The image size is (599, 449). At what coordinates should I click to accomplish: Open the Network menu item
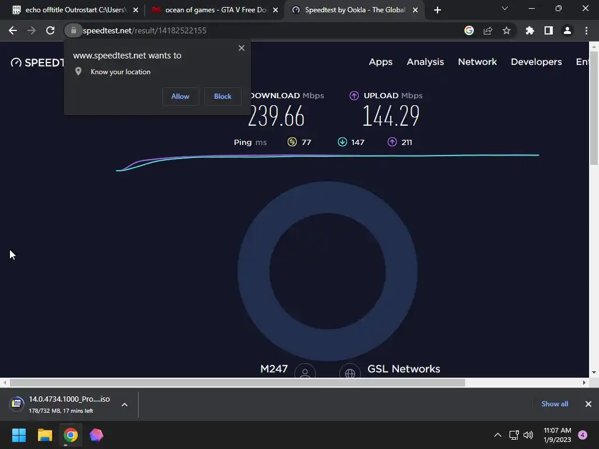(x=477, y=62)
